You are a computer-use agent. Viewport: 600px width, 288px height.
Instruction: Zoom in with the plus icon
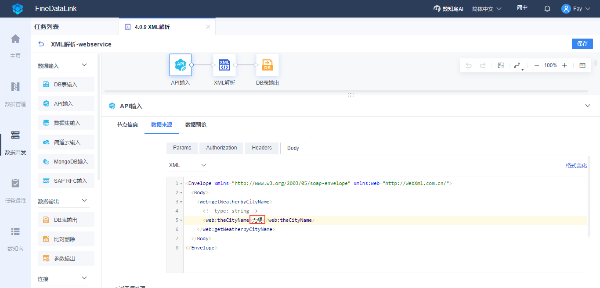coord(564,65)
